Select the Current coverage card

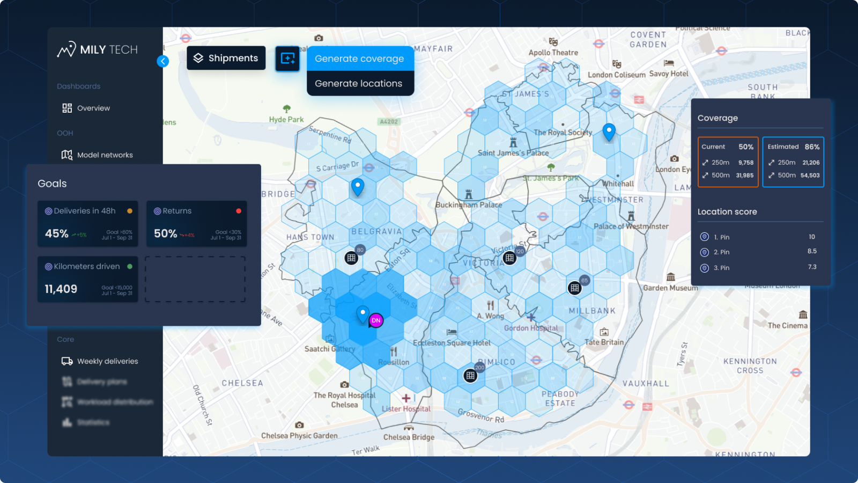click(728, 162)
